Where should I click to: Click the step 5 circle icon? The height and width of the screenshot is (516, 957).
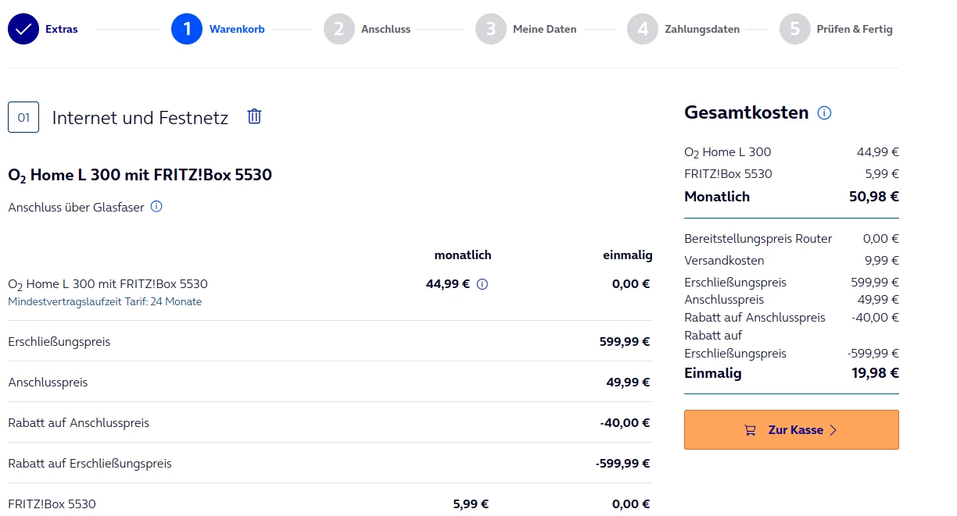point(794,30)
